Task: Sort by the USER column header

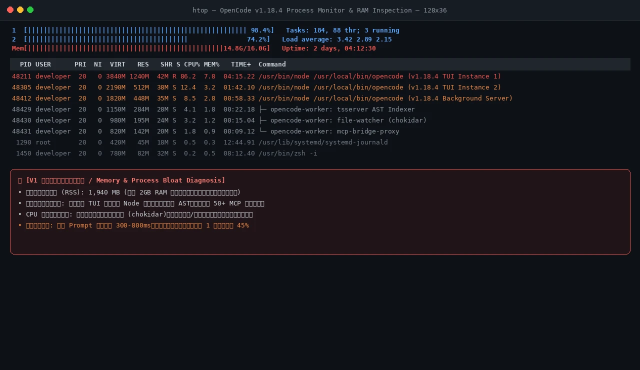Action: click(x=43, y=64)
